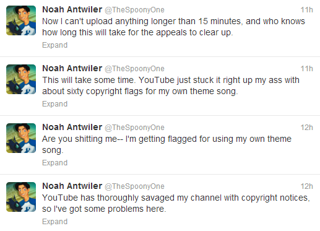
Task: Expand the tweet about copyright notices
Action: (x=55, y=222)
